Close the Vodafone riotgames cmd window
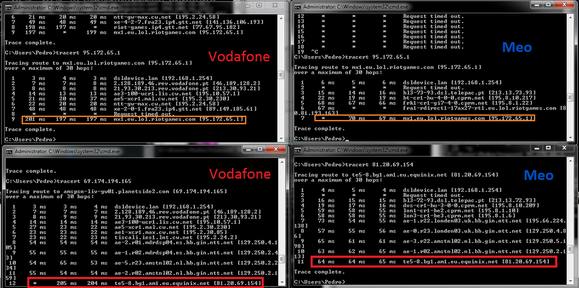Image resolution: width=579 pixels, height=288 pixels. pyautogui.click(x=275, y=5)
